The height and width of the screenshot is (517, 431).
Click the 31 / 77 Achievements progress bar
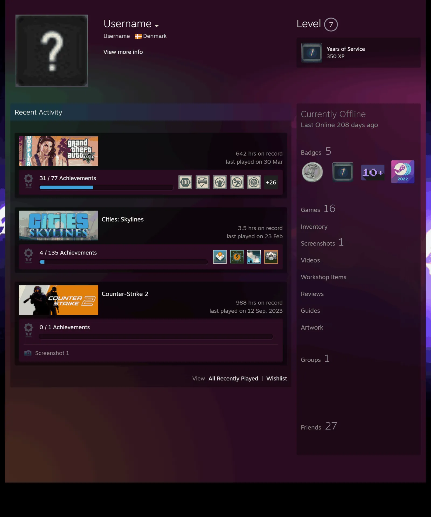click(x=106, y=187)
